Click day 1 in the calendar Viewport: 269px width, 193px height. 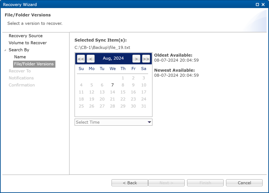[x=123, y=78]
